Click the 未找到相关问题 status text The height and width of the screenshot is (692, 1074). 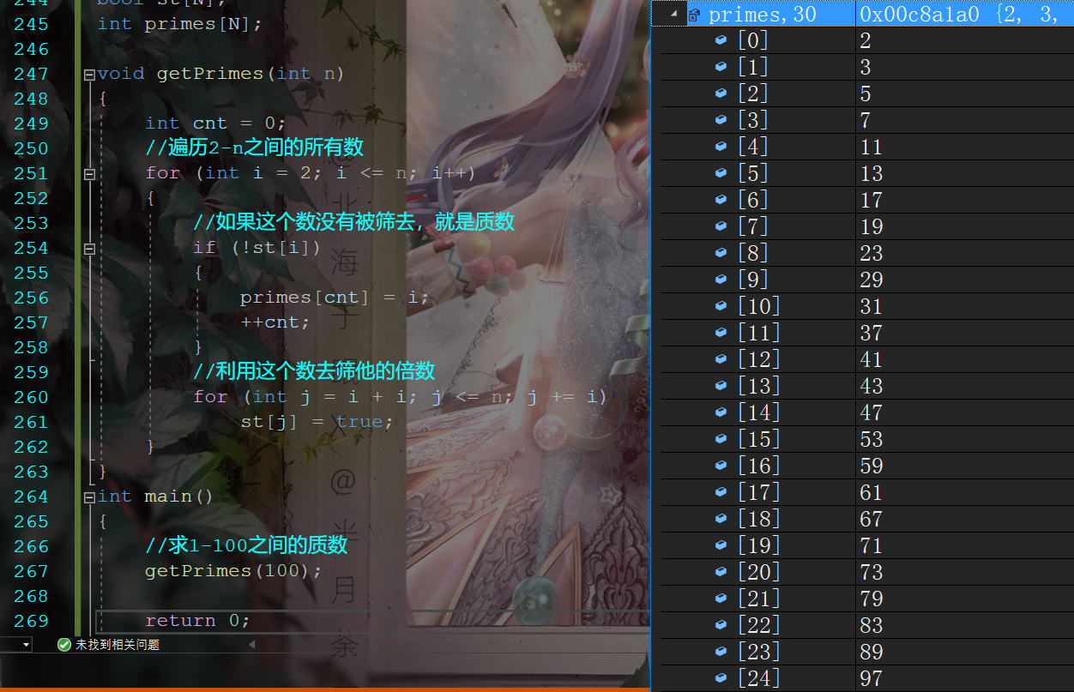[118, 644]
